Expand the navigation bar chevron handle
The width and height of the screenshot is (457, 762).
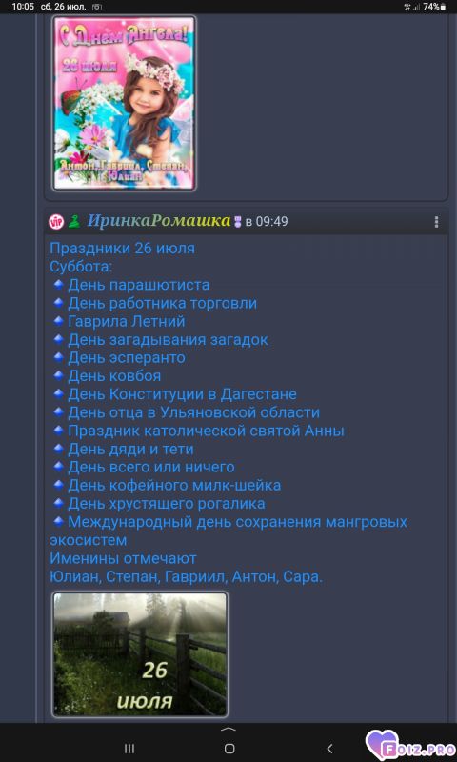pyautogui.click(x=228, y=729)
